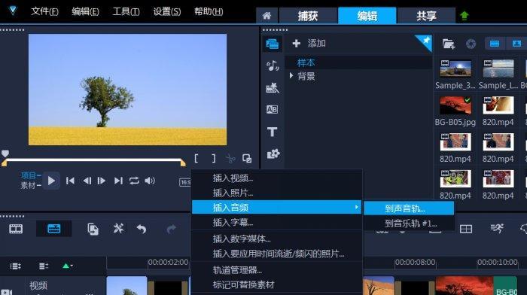Click the preview scrubber handle
527x295 pixels.
(5, 154)
